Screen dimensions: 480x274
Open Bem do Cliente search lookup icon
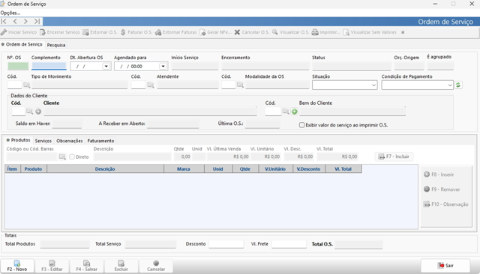286,112
